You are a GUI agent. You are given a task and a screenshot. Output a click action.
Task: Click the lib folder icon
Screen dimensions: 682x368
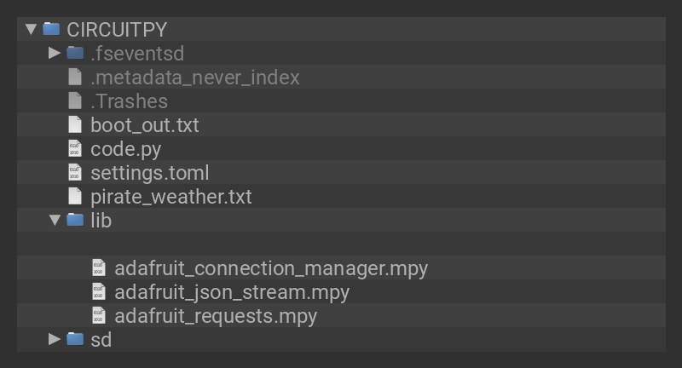75,220
